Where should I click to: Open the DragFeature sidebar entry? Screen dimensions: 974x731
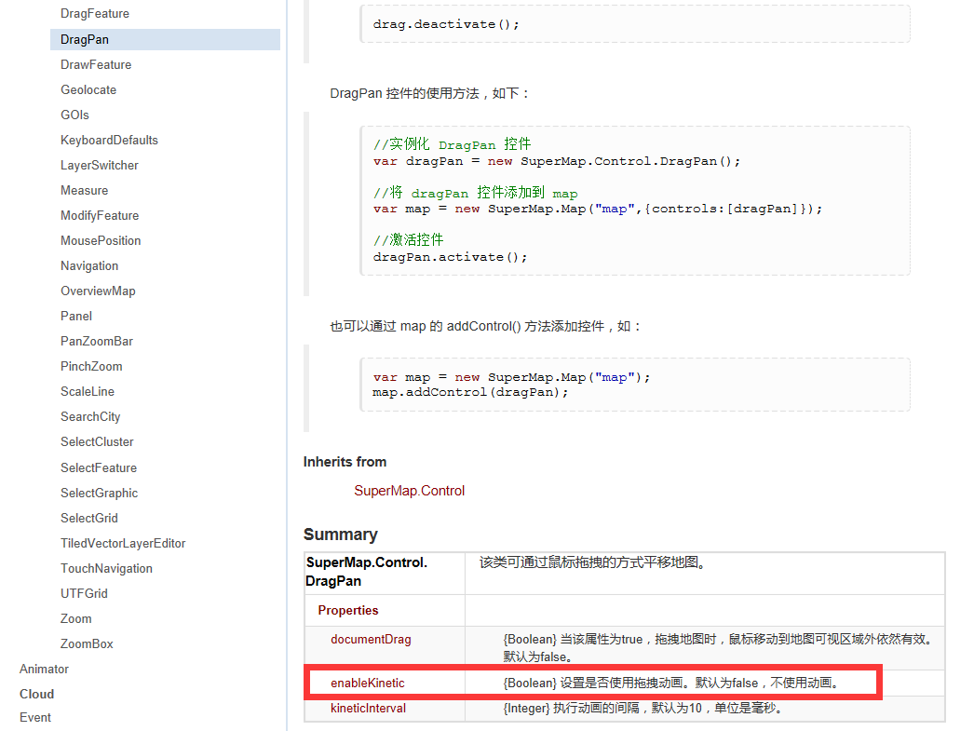95,14
